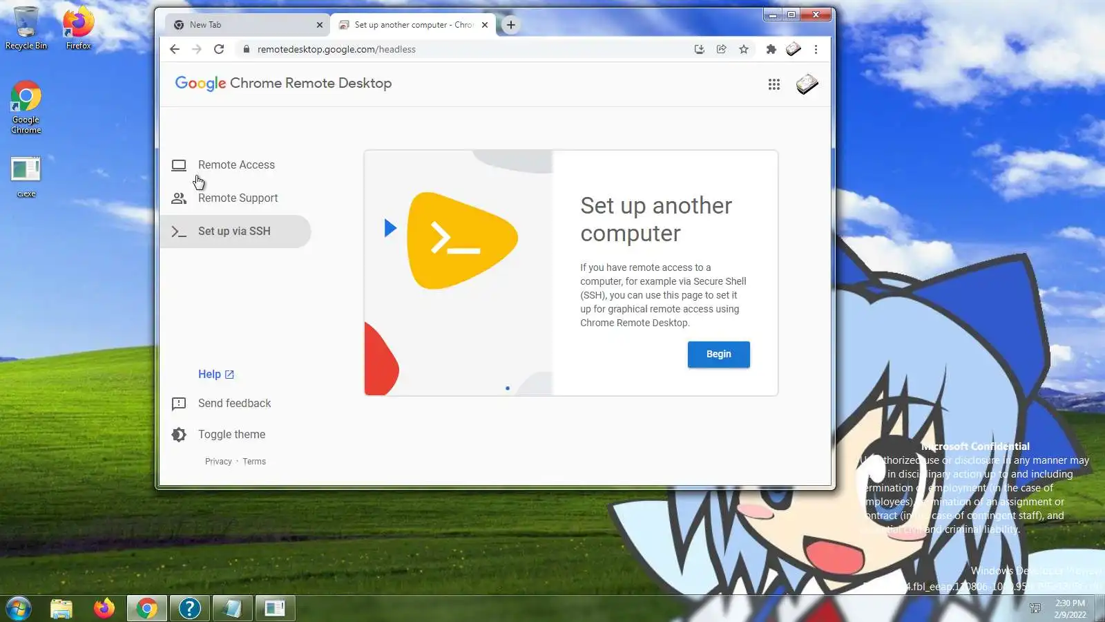Go to Remote Support in the sidebar
The width and height of the screenshot is (1105, 622).
pos(236,198)
